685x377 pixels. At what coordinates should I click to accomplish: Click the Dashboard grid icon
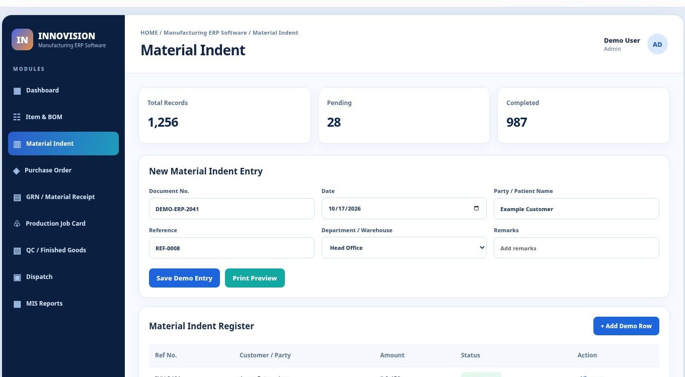(17, 91)
